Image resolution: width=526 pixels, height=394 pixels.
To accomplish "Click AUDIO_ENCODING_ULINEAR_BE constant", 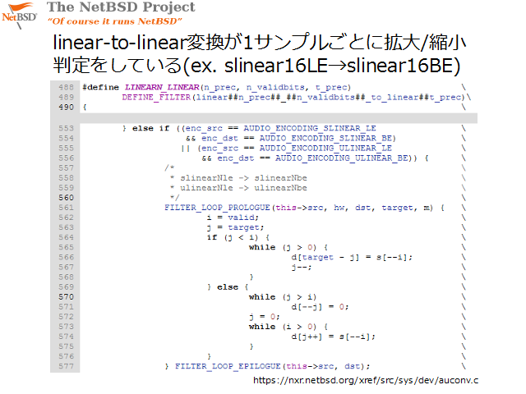I will click(x=342, y=158).
